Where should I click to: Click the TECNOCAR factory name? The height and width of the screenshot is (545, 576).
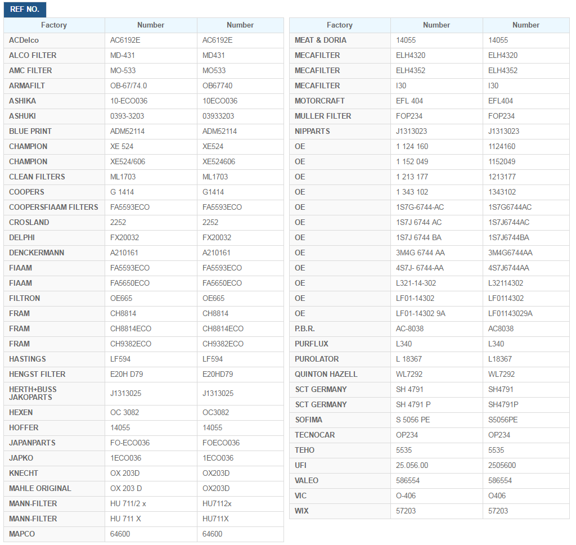315,435
